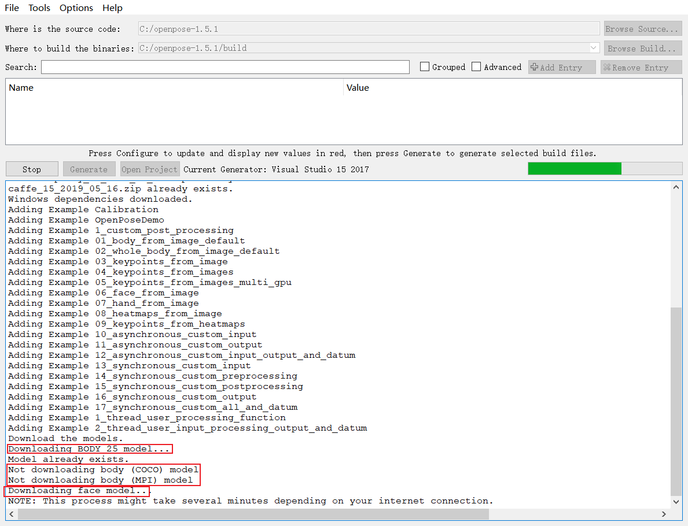Click the output log horizontal scrollbar thumb
This screenshot has width=688, height=526.
point(253,514)
